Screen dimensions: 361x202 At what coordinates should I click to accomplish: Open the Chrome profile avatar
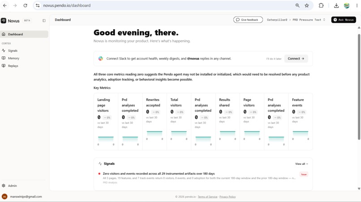tap(347, 5)
